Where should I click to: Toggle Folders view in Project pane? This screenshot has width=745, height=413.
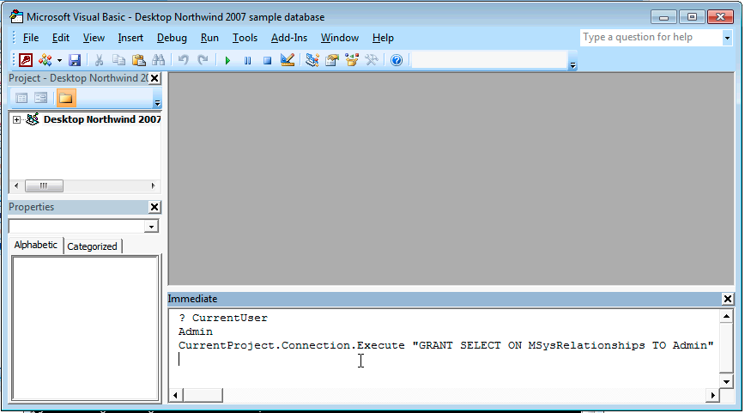coord(66,98)
